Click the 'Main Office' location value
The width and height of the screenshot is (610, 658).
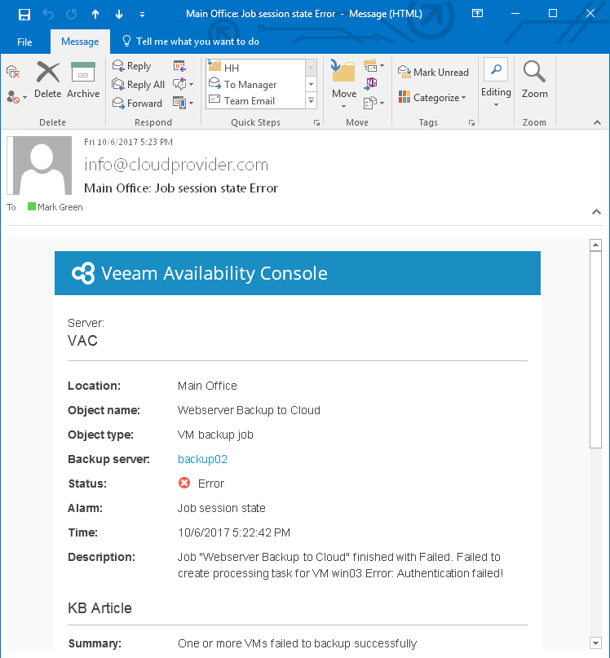pos(207,386)
